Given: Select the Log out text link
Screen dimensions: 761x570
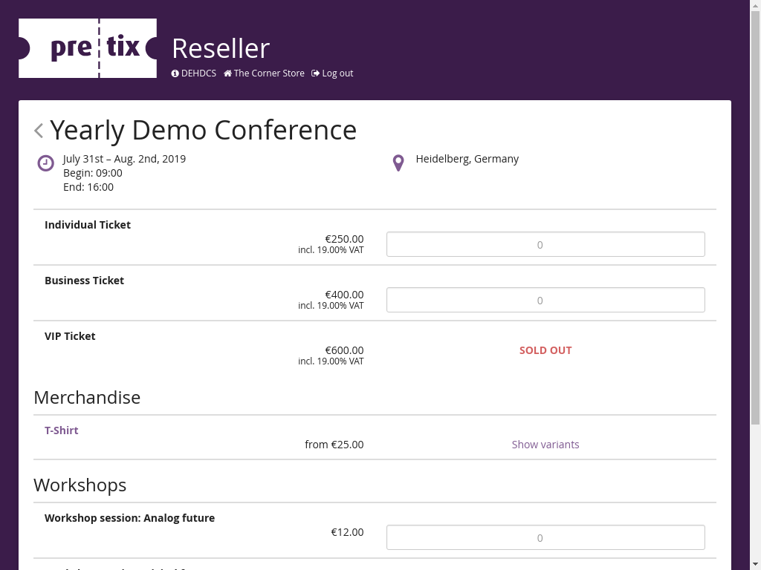Looking at the screenshot, I should (337, 73).
